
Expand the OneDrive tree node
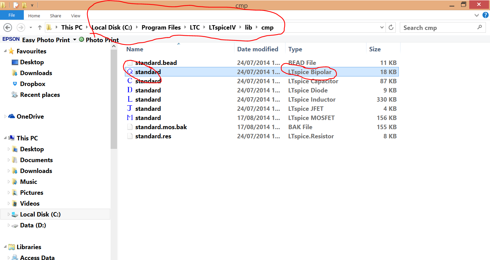5,117
